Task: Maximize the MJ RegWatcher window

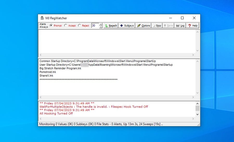Action: 182,18
